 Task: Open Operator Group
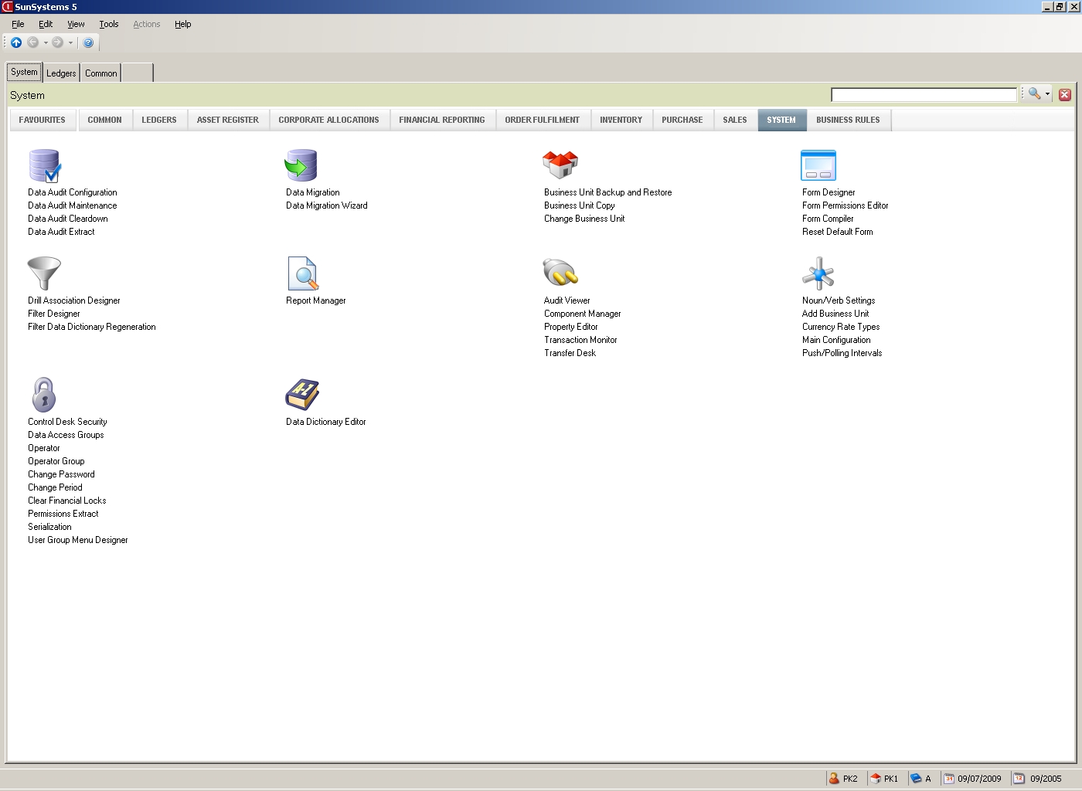tap(56, 461)
